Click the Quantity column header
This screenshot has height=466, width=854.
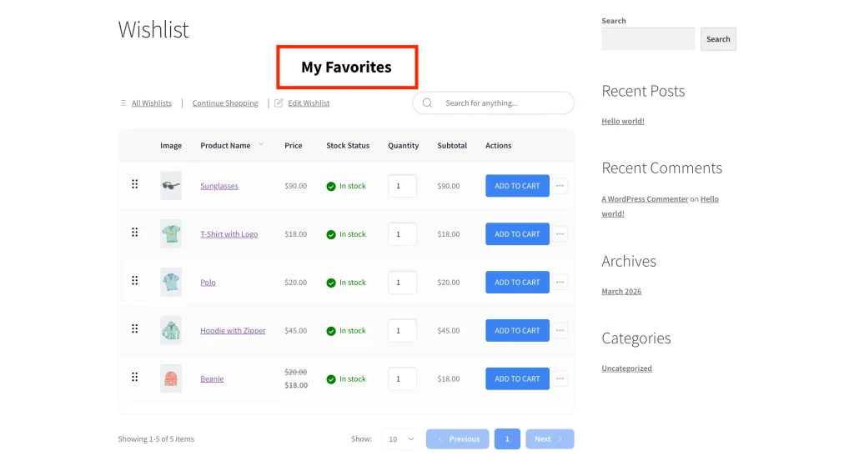click(403, 145)
